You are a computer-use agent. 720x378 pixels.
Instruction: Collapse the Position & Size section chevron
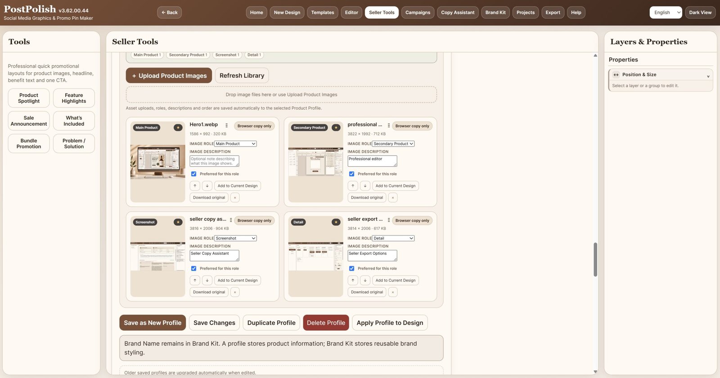[x=708, y=76]
